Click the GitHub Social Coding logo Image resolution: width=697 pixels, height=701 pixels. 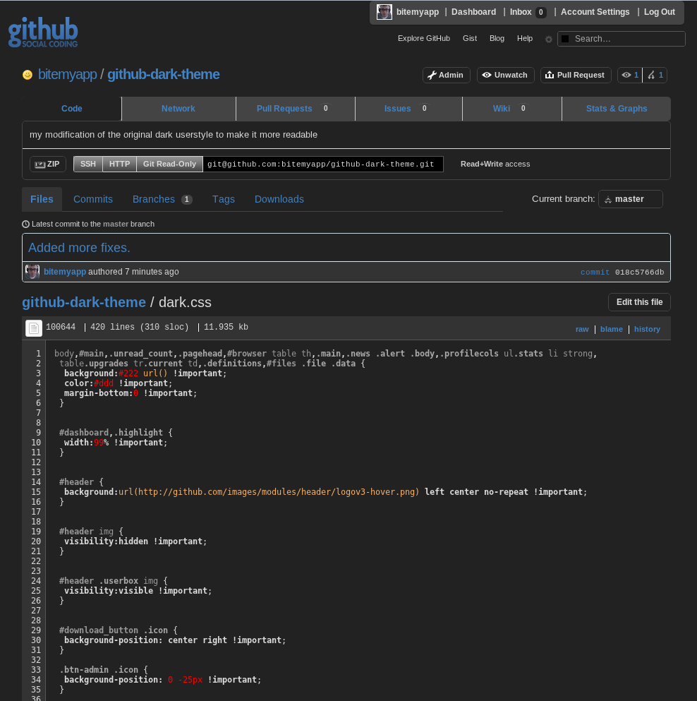click(42, 32)
